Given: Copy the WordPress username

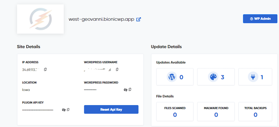Looking at the screenshot, I should tap(117, 69).
